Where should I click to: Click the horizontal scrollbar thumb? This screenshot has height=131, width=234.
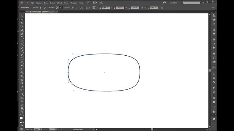click(152, 130)
